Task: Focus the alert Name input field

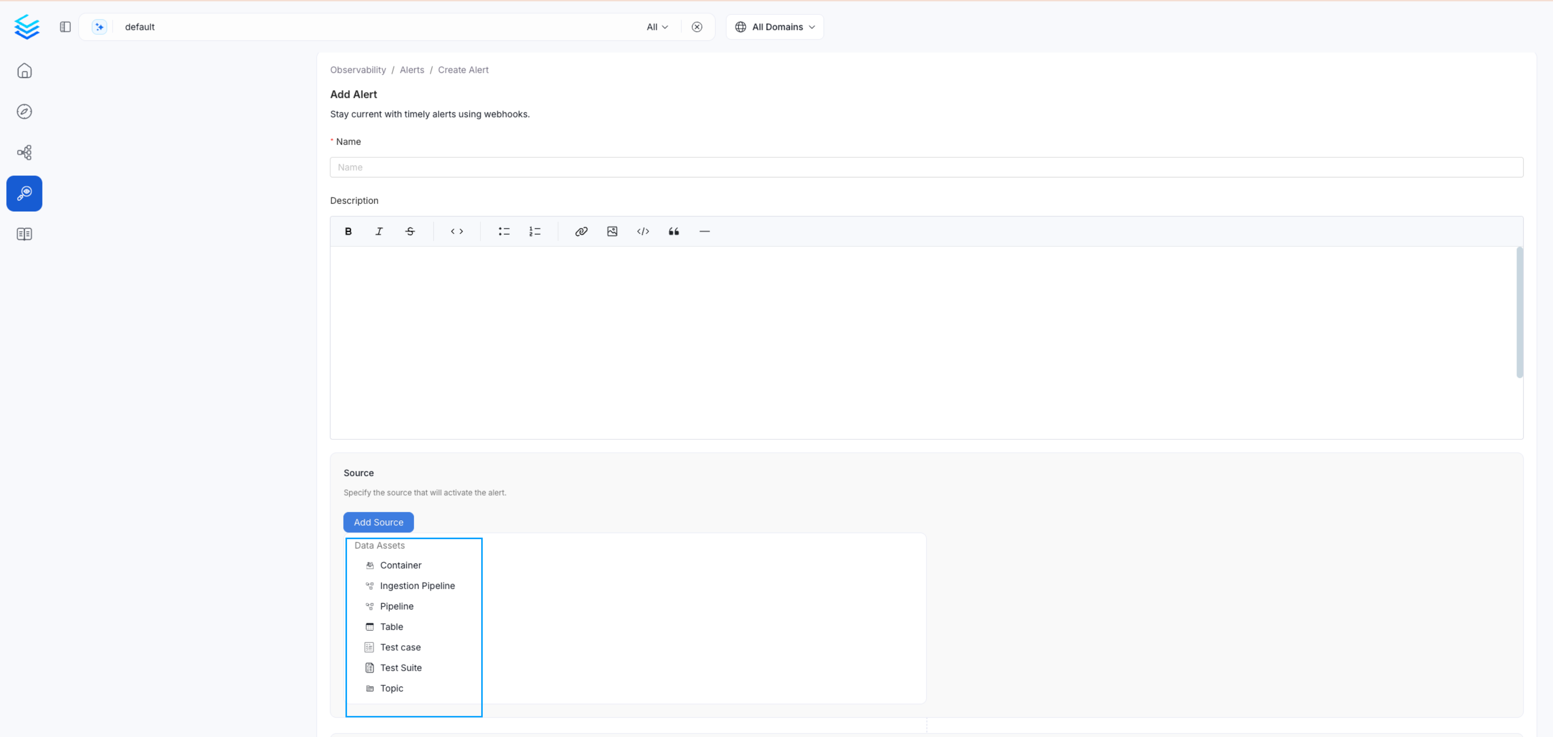Action: [926, 167]
